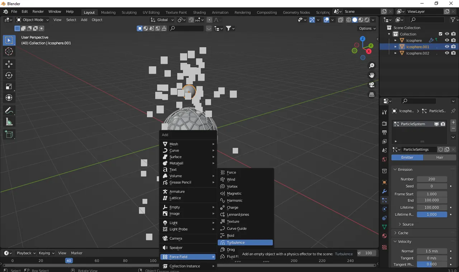This screenshot has width=459, height=272.
Task: Open the Render properties tab
Action: click(x=384, y=124)
